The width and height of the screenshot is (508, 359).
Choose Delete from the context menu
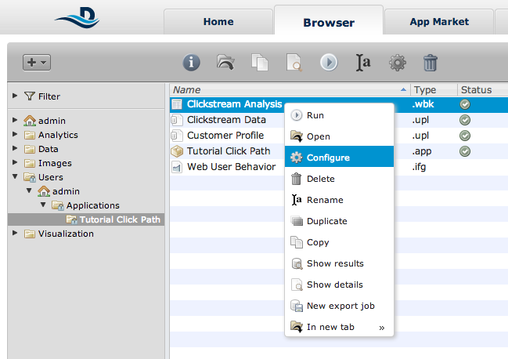pos(339,179)
